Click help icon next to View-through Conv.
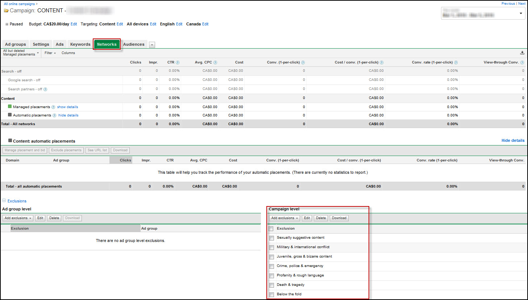 (522, 62)
